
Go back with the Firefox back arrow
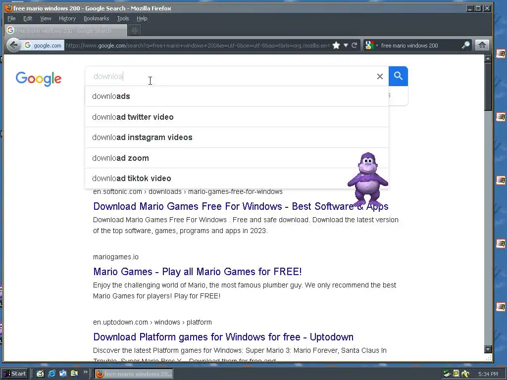click(x=13, y=45)
